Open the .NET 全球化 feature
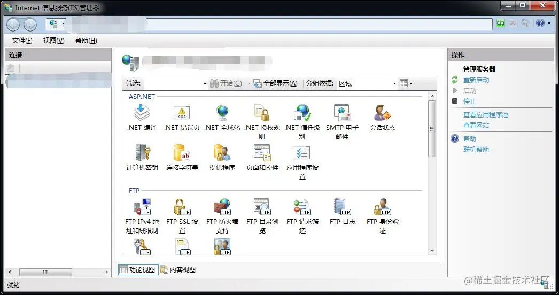The height and width of the screenshot is (295, 559). coord(222,118)
